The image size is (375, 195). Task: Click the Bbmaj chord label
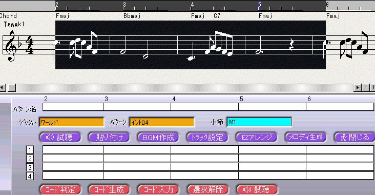pyautogui.click(x=132, y=16)
